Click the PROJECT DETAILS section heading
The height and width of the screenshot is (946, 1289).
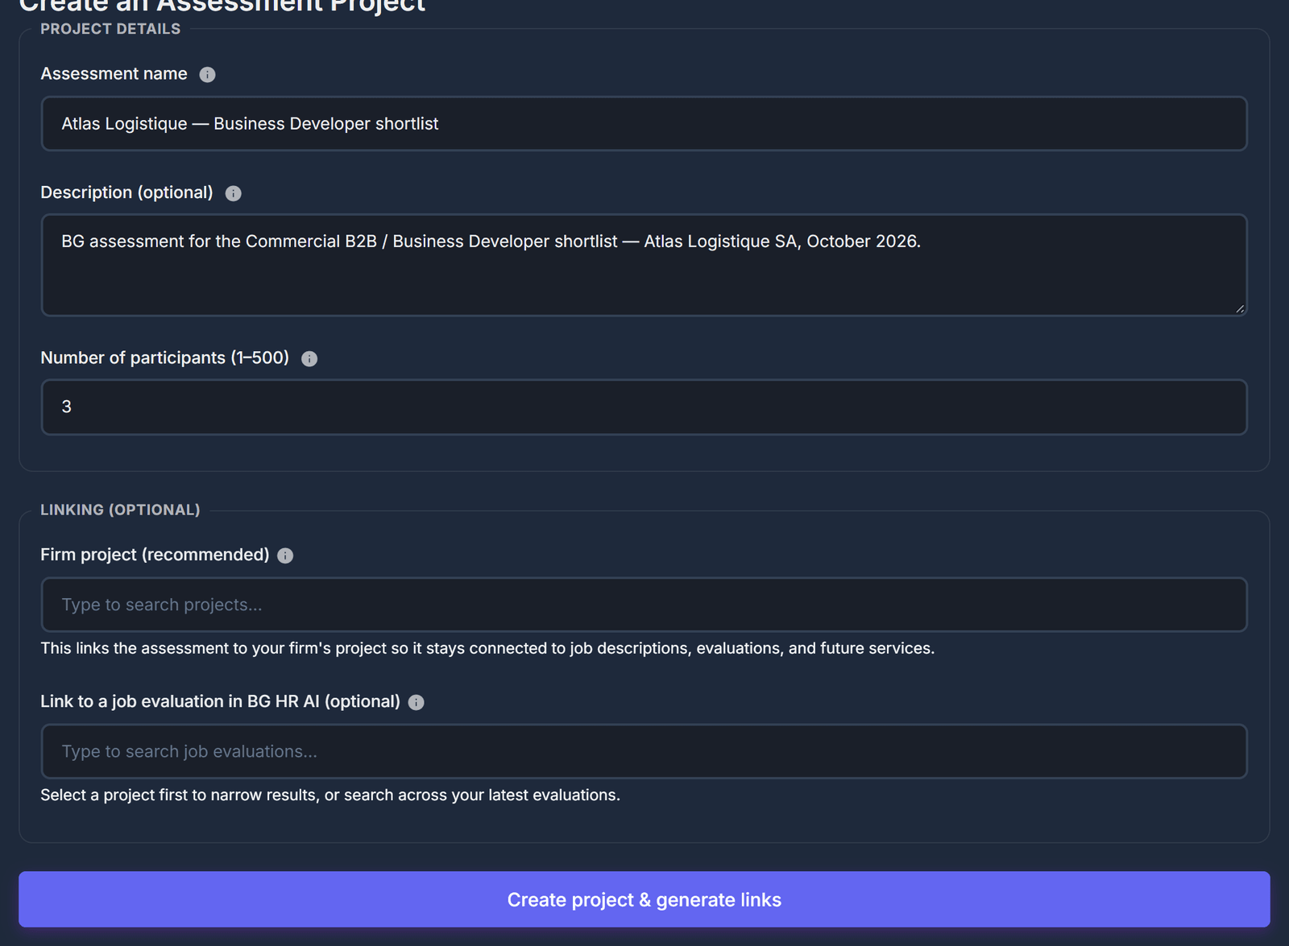[x=110, y=29]
